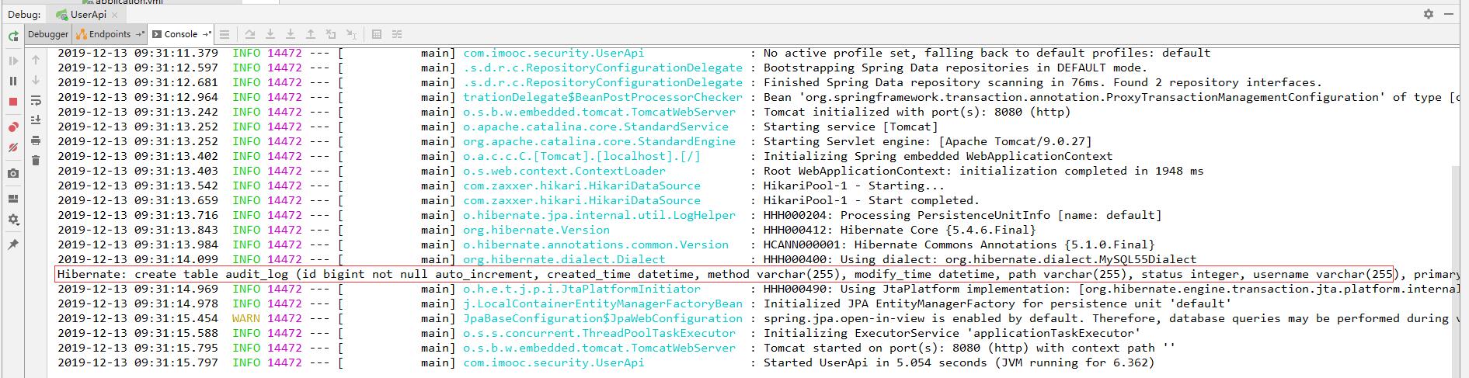Jump down the stack trace arrow
This screenshot has height=378, width=1469.
coord(36,80)
